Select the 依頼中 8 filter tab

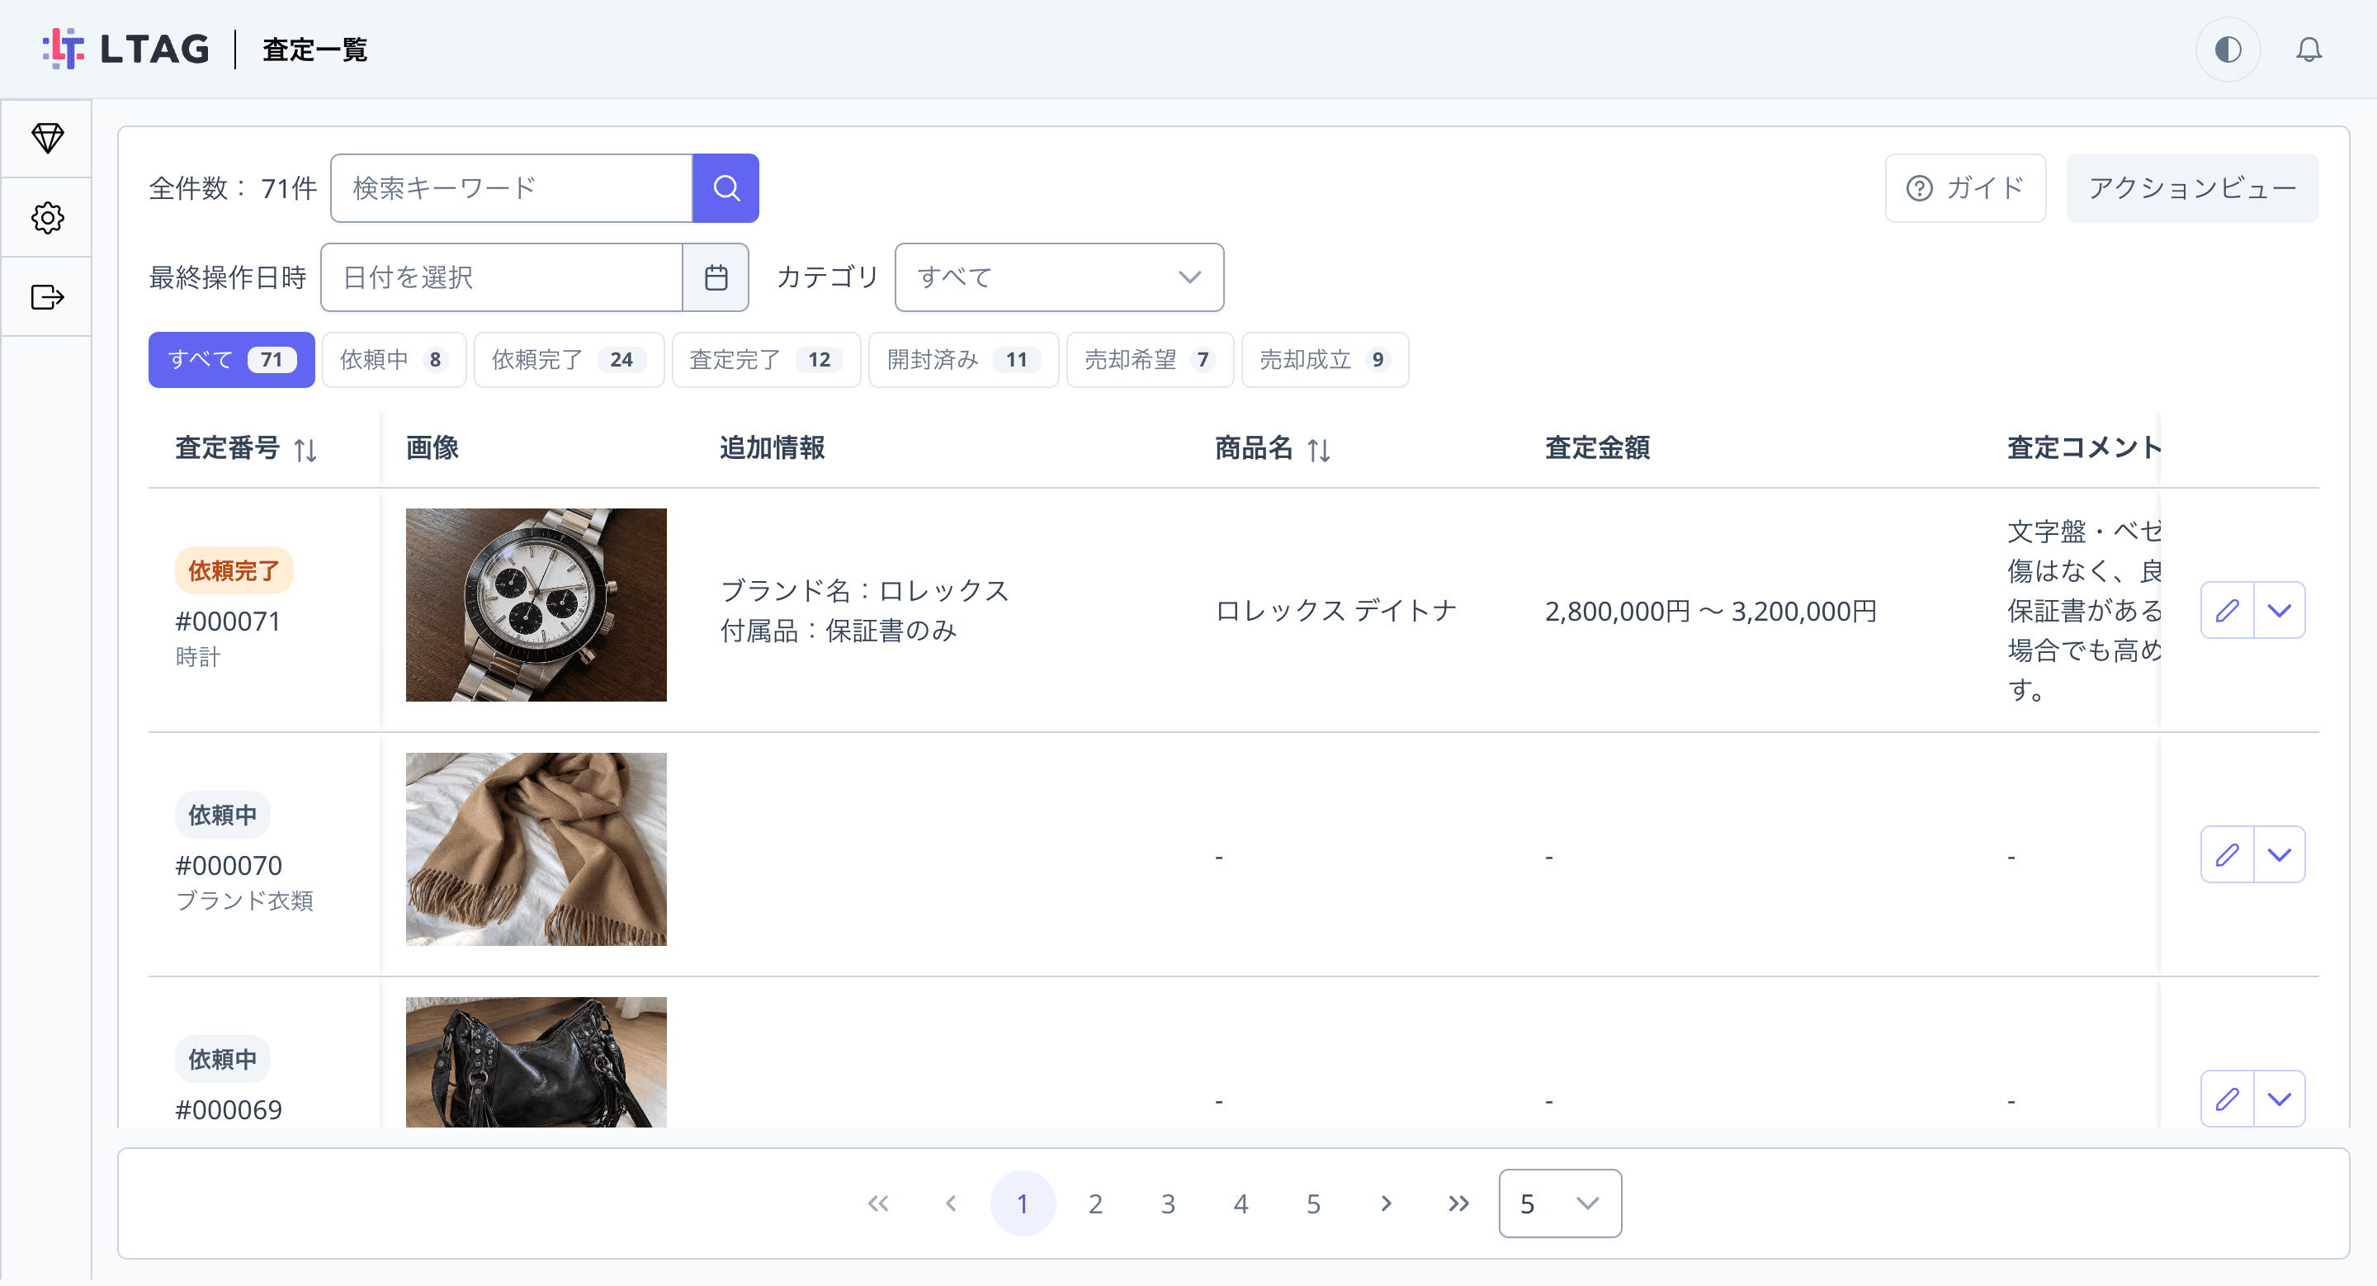(394, 360)
